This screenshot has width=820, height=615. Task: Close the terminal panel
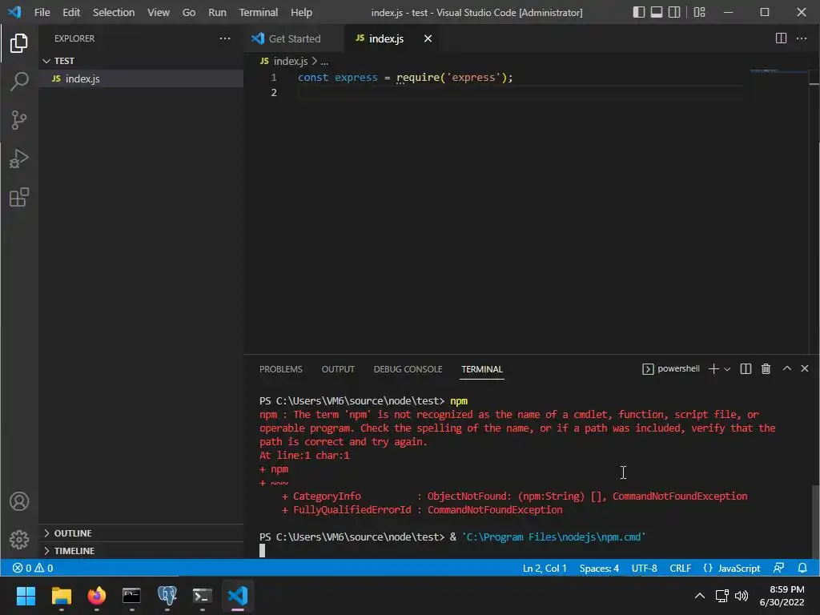(x=805, y=368)
